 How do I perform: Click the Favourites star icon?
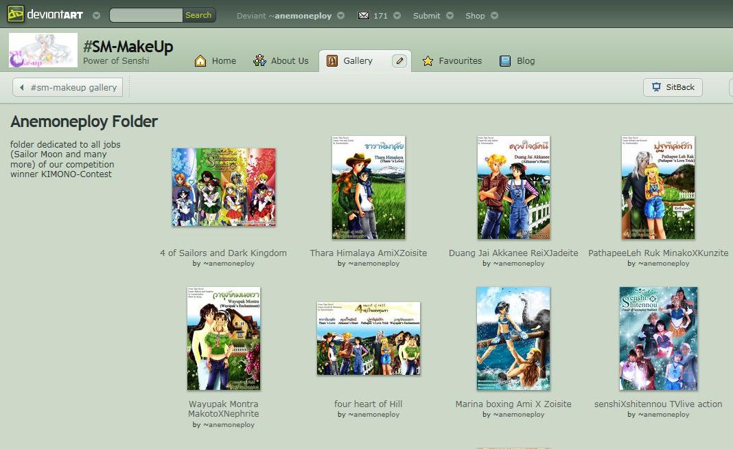click(x=428, y=61)
